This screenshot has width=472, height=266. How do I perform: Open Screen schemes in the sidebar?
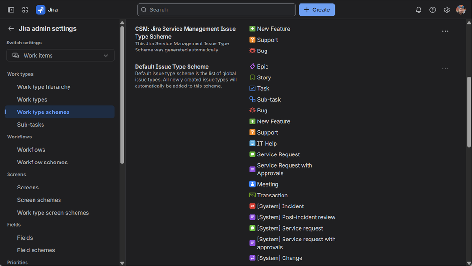click(39, 200)
